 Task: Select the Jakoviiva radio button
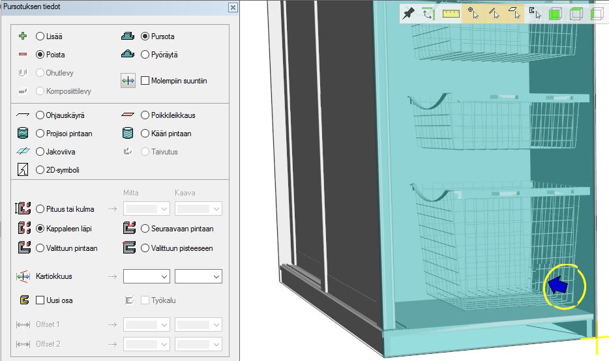pyautogui.click(x=40, y=151)
